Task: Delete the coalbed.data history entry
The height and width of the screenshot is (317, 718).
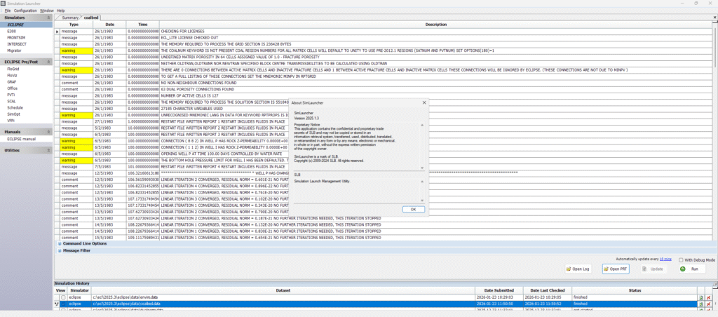Action: coord(709,304)
